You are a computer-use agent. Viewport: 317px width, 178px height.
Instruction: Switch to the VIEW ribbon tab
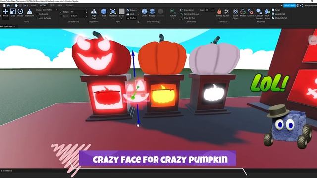[60, 5]
